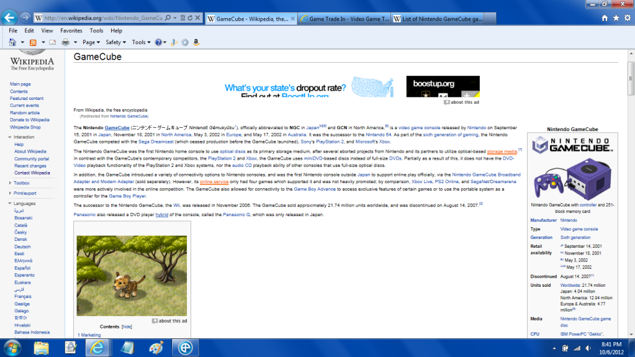Expand the Print dropdown arrow

[75, 42]
